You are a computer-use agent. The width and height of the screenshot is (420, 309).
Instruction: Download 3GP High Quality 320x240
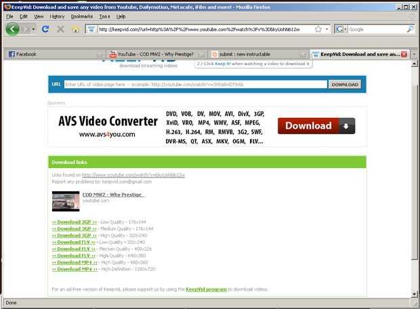[75, 236]
